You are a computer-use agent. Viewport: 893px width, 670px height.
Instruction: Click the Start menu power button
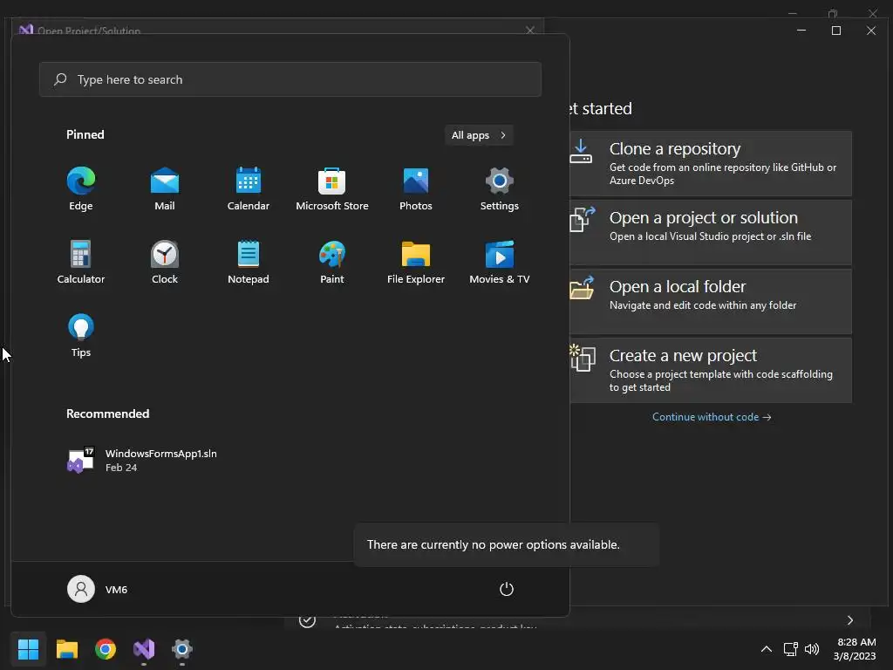coord(507,589)
